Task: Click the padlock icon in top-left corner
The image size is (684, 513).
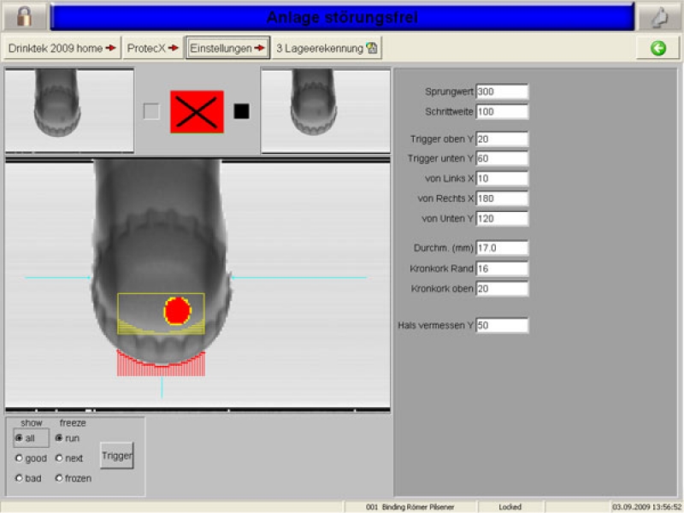Action: (x=24, y=16)
